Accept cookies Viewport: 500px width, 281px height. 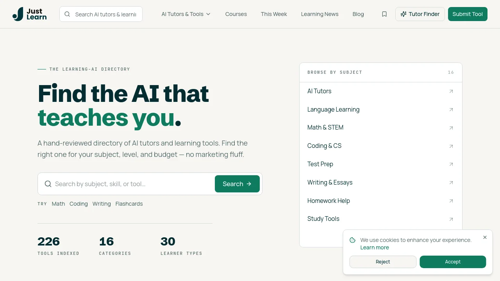coord(453,262)
